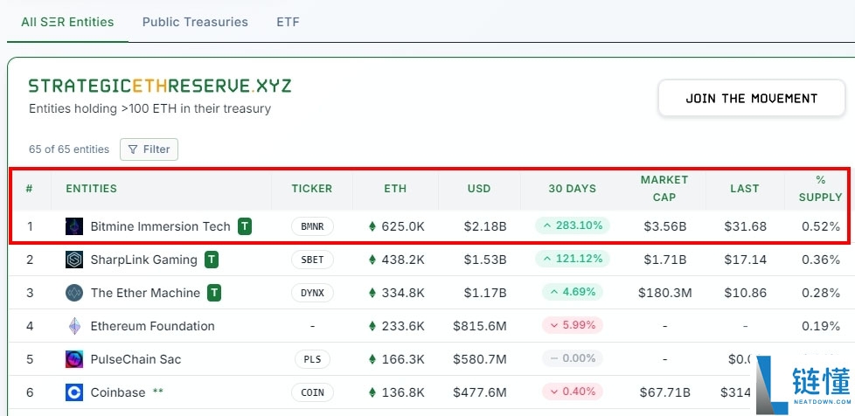Click the $17.14 last price

coord(746,260)
